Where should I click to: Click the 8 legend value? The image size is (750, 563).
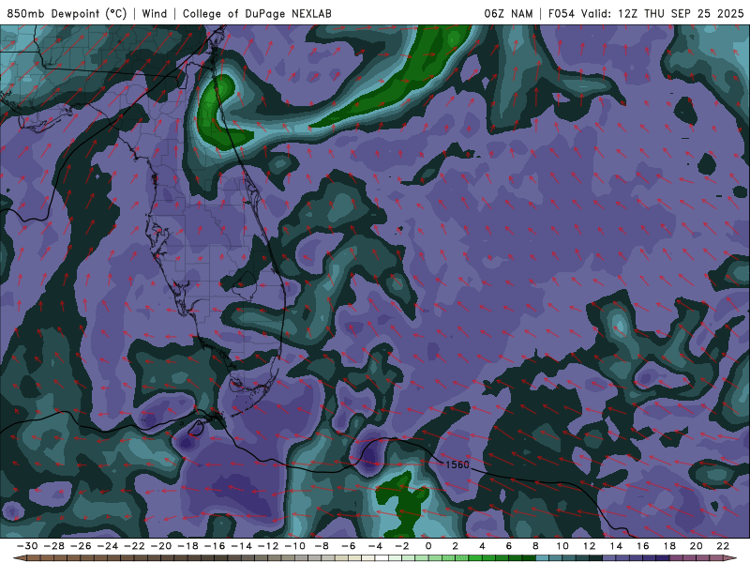(x=535, y=546)
